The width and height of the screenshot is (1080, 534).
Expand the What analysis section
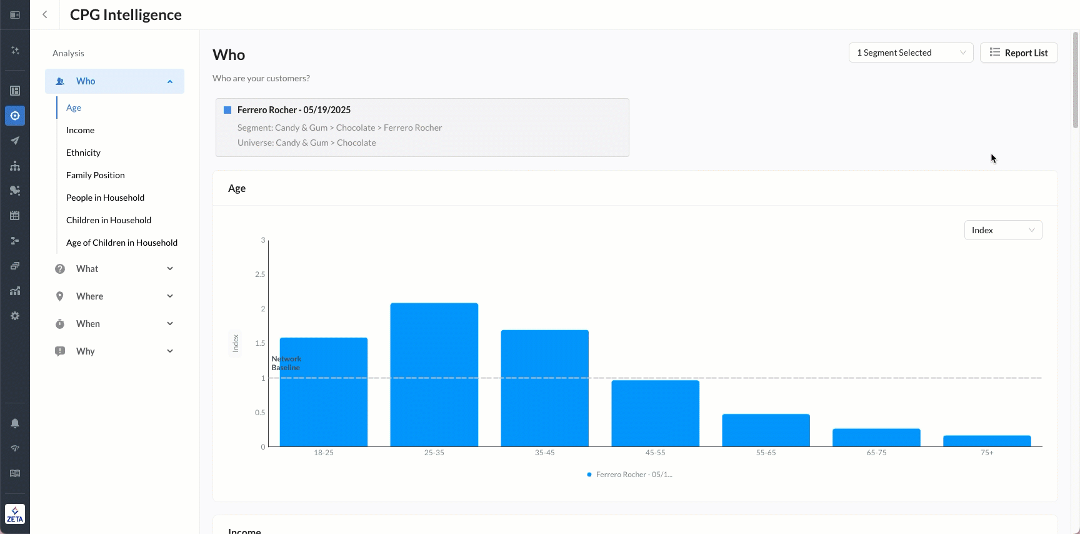(114, 269)
